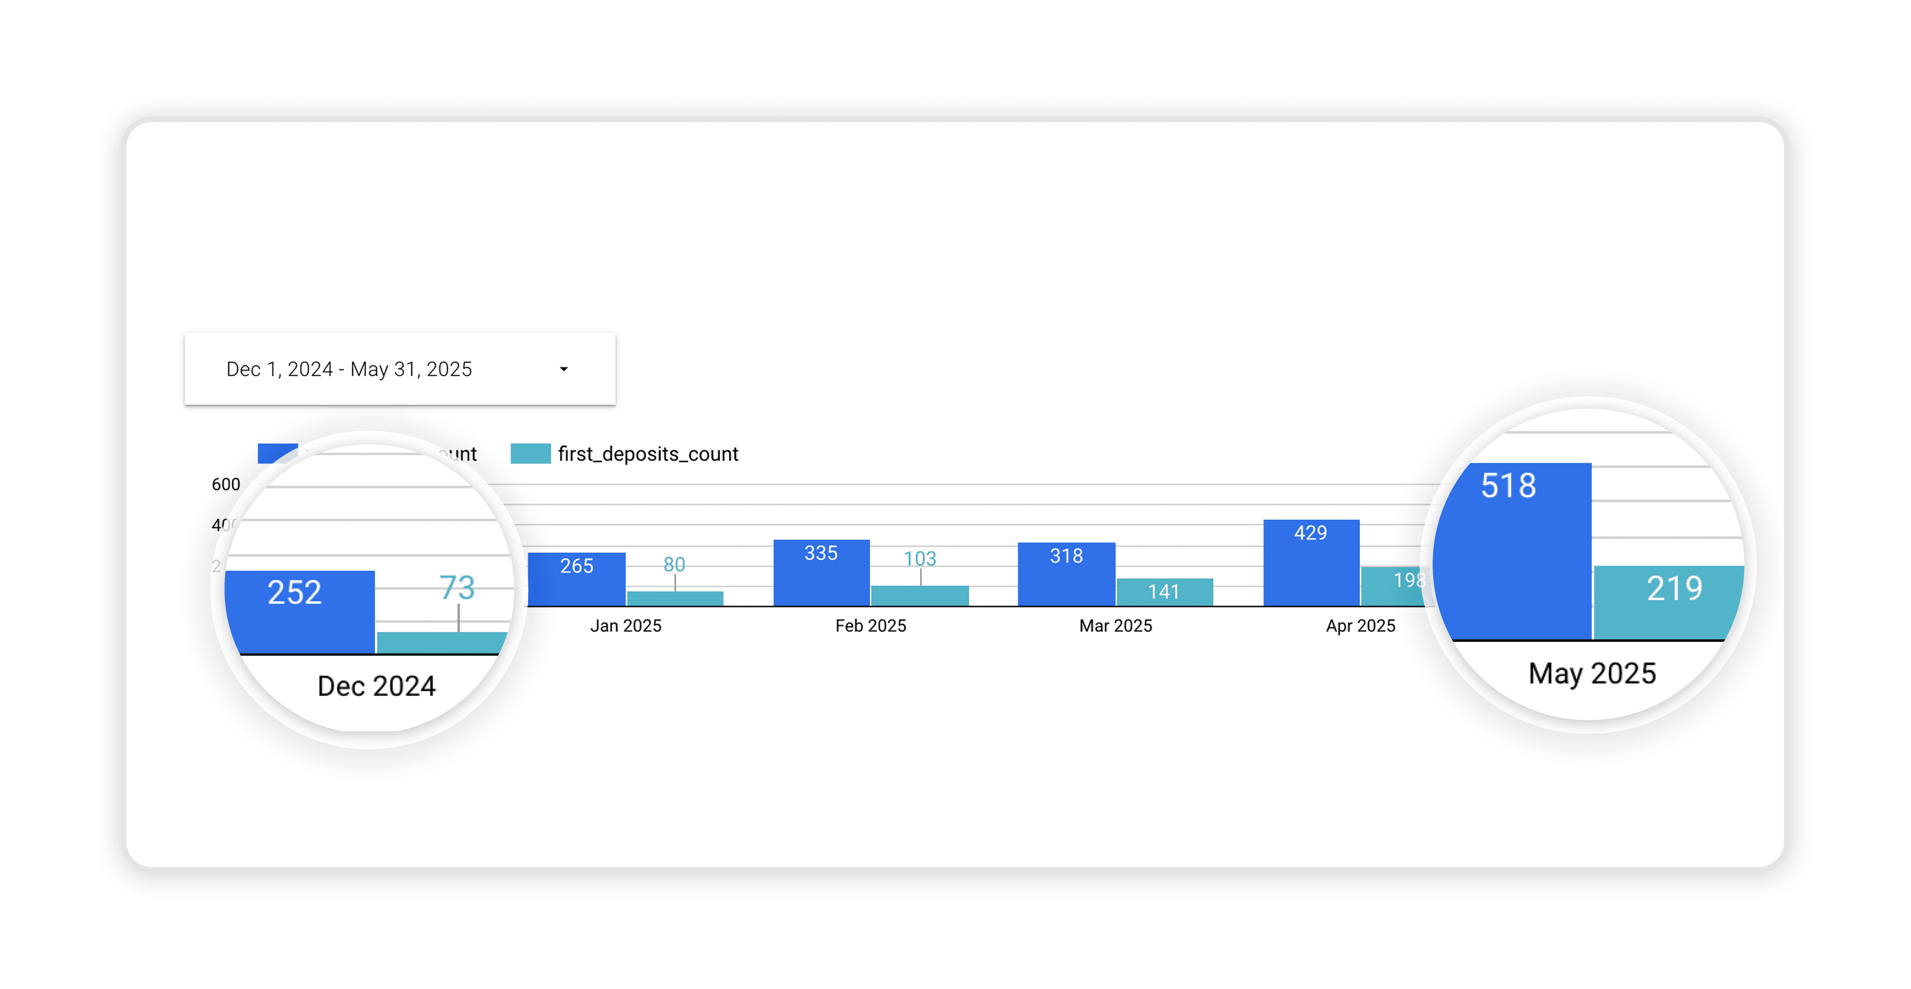
Task: Select the blue Jan 2025 bar showing 265
Action: 576,581
